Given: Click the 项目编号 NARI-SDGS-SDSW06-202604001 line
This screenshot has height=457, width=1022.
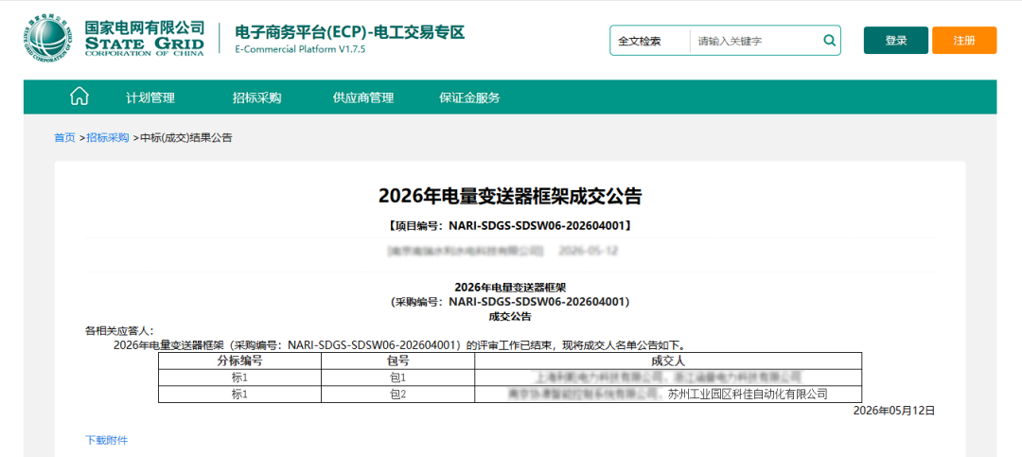Looking at the screenshot, I should tap(510, 225).
